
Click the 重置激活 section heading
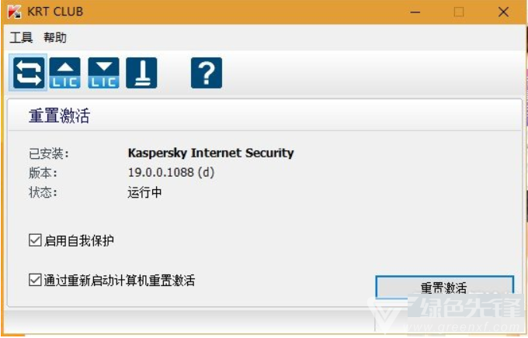[59, 116]
